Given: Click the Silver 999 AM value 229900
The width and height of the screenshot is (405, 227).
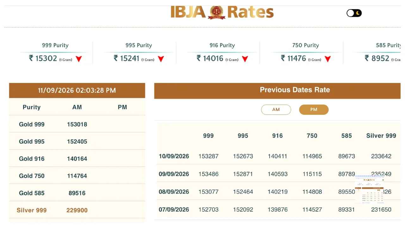Looking at the screenshot, I should (x=77, y=210).
